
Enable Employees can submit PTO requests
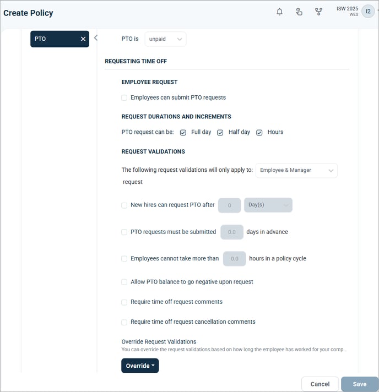[124, 97]
